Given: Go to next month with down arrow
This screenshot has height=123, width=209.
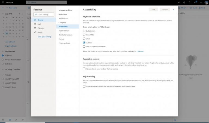Looking at the screenshot, I should click(x=23, y=14).
